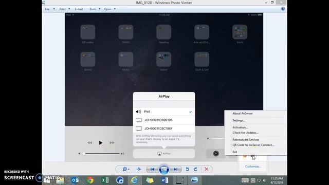Expand the File dropdown arrow
Screen dimensions: 329x185
click(54, 9)
